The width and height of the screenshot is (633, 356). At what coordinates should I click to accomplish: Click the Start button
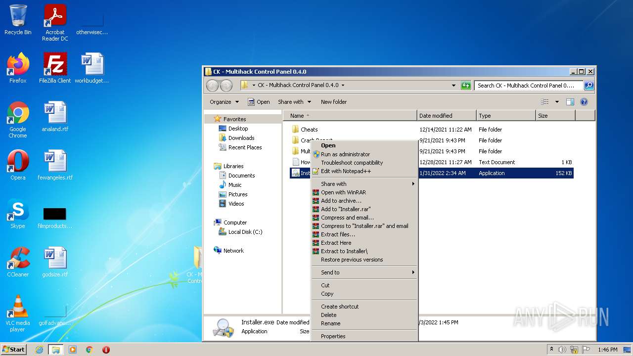pyautogui.click(x=14, y=350)
